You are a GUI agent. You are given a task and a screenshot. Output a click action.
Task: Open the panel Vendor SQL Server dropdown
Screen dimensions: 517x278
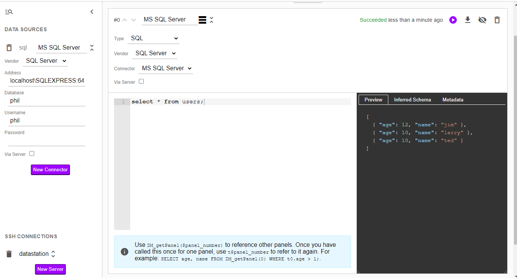point(154,53)
